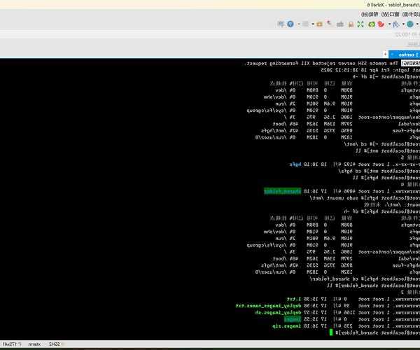Select the highlighter pen icon
The image size is (420, 350).
[x=330, y=24]
